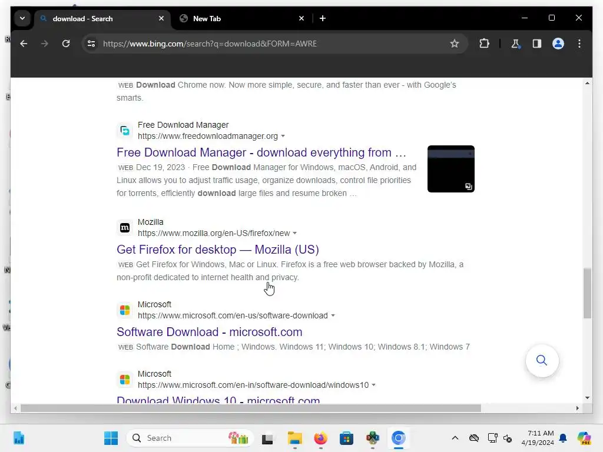Open the Extensions puzzle icon
This screenshot has height=452, width=603.
click(x=484, y=44)
